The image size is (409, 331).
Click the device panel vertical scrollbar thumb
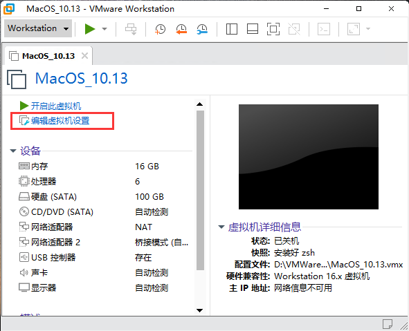click(x=200, y=190)
